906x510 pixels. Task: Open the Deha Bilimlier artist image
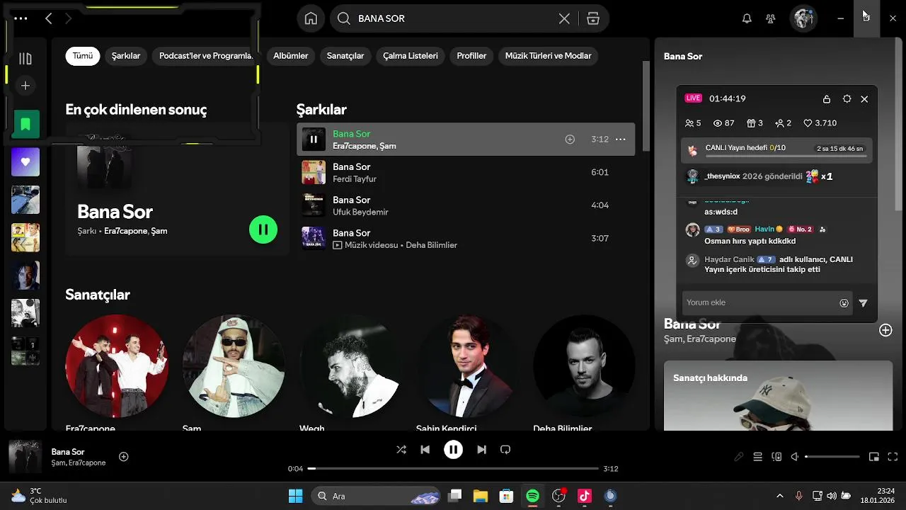tap(585, 366)
